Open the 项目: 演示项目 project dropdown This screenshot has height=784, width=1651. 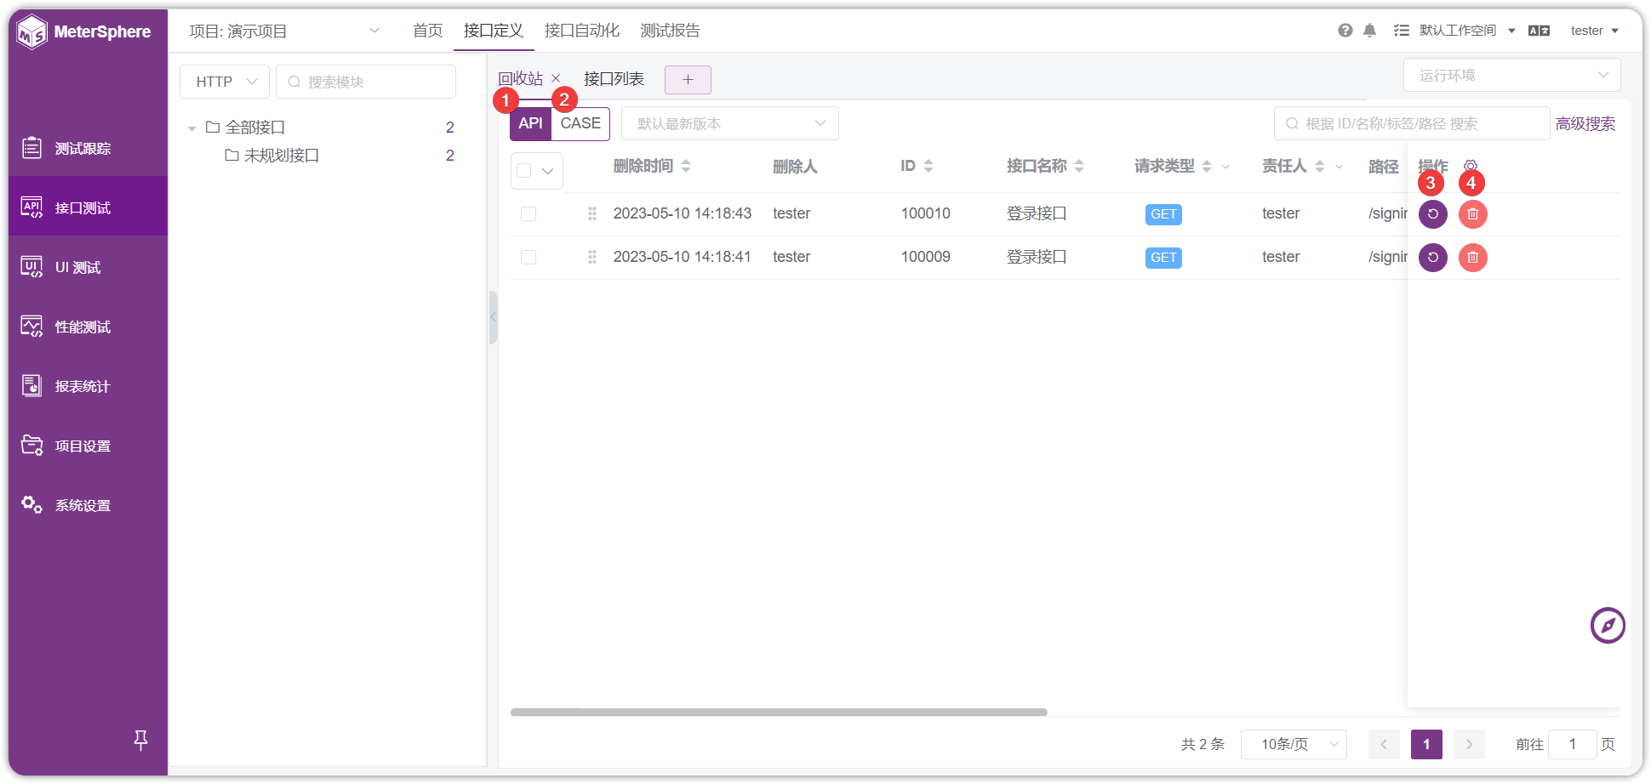285,31
